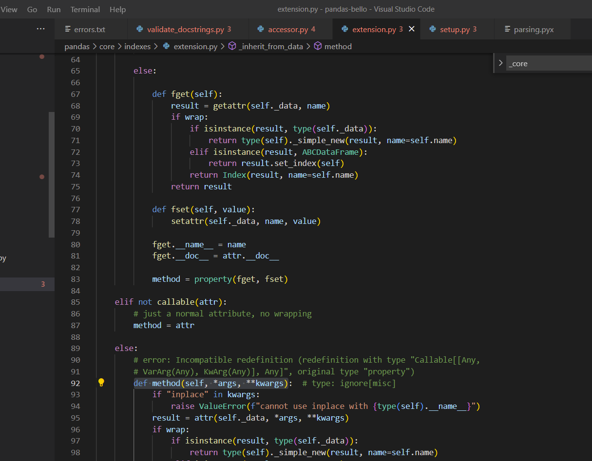Image resolution: width=592 pixels, height=461 pixels.
Task: Click Python icon on extension.py tab
Action: [345, 29]
